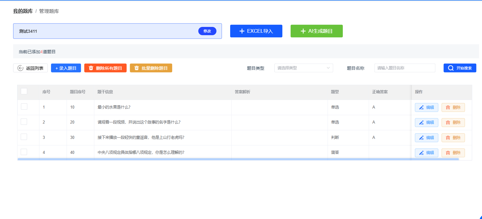Click pencil edit icon for row 请观看一段视频
The height and width of the screenshot is (219, 482).
coord(421,123)
